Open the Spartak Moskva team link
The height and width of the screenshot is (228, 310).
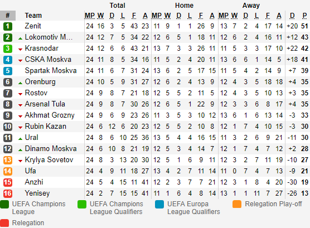tap(51, 71)
